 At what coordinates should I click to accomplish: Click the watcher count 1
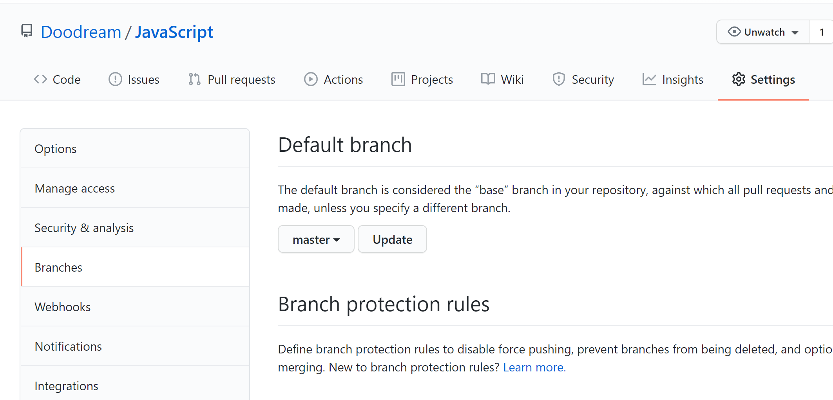(x=822, y=32)
